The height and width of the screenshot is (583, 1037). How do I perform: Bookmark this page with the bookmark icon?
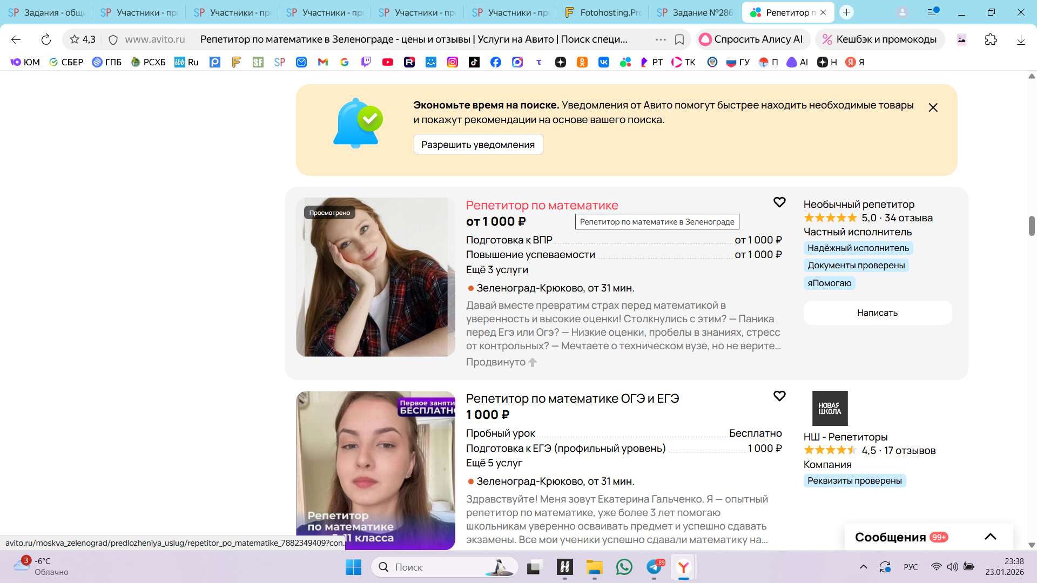(x=679, y=39)
